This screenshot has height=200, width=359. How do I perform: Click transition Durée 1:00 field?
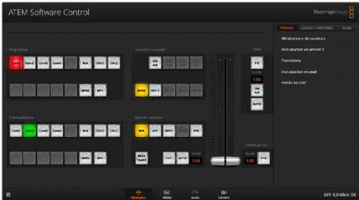coord(196,161)
